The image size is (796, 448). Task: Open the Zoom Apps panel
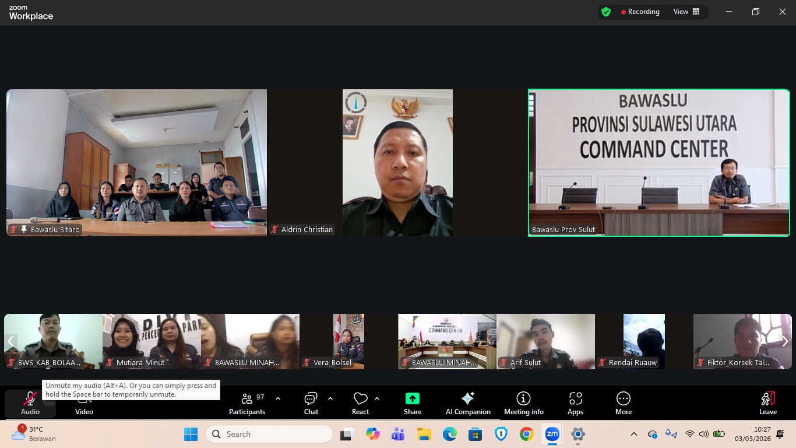pos(575,403)
